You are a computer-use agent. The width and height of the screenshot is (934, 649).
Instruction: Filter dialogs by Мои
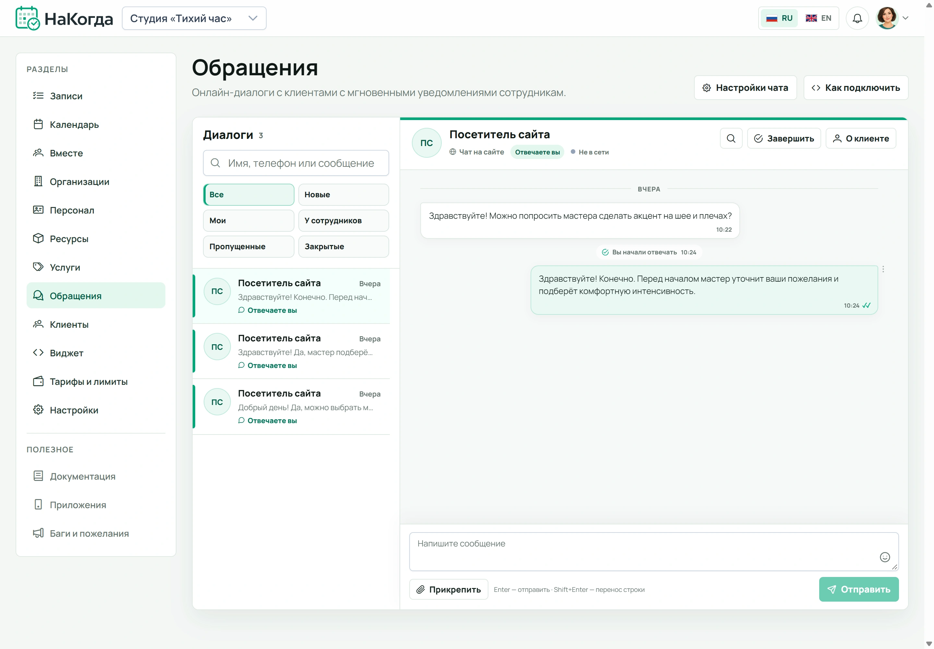pos(248,220)
